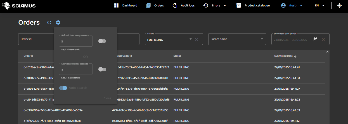Enable the refresh data every seconds toggle

tap(102, 41)
